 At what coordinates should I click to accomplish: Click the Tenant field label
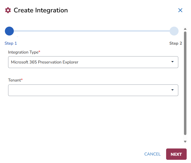[15, 80]
